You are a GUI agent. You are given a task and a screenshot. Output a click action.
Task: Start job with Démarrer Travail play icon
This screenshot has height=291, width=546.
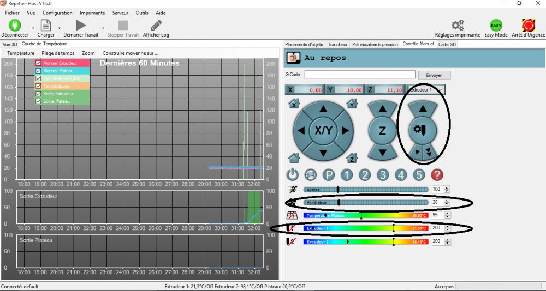[x=81, y=25]
